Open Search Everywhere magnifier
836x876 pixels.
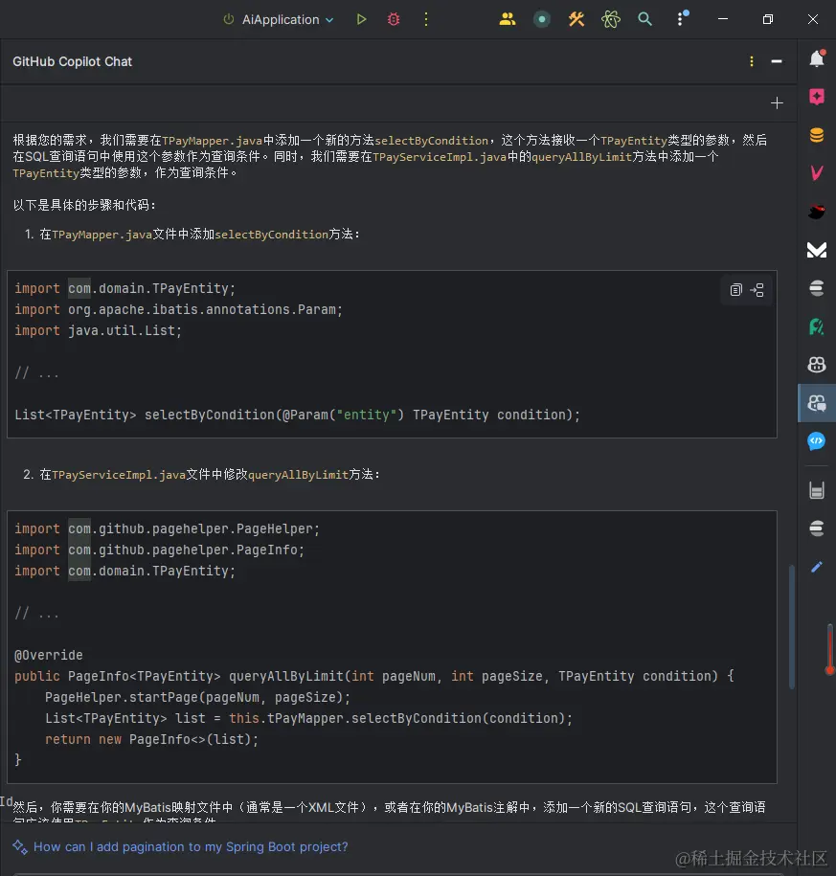click(x=644, y=18)
